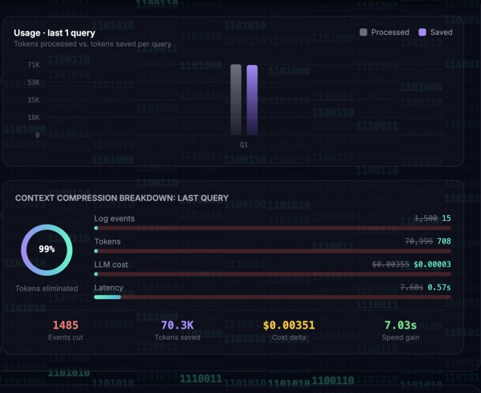Click the gray Processed legend swatch
This screenshot has width=481, height=393.
point(363,32)
